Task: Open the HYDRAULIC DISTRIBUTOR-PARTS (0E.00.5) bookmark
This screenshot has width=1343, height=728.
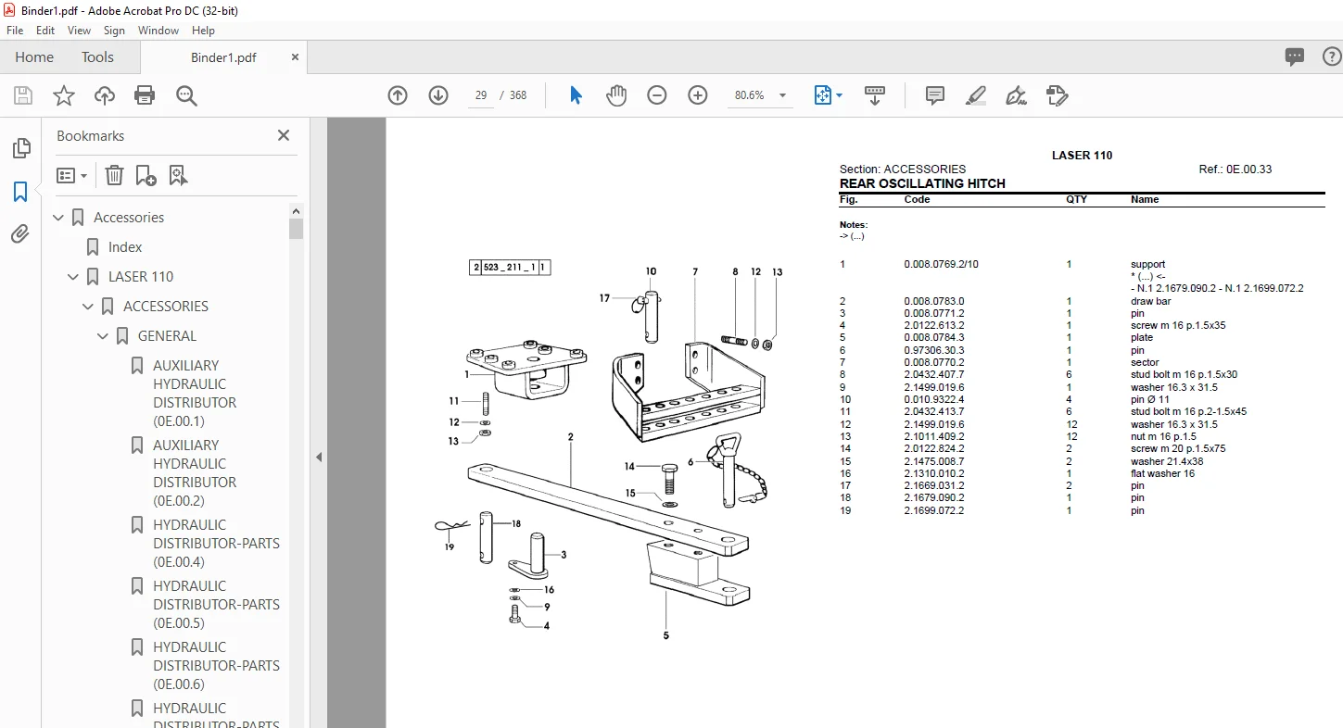Action: pos(216,605)
